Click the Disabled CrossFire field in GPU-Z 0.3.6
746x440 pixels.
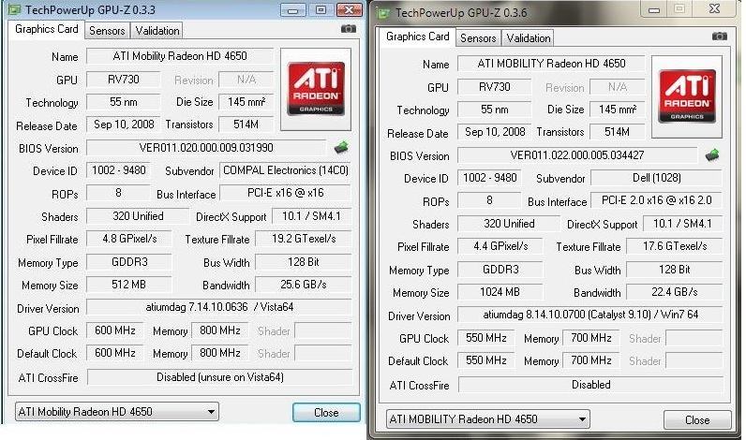coord(591,385)
